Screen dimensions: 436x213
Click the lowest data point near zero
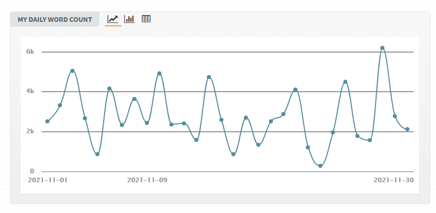pos(320,166)
